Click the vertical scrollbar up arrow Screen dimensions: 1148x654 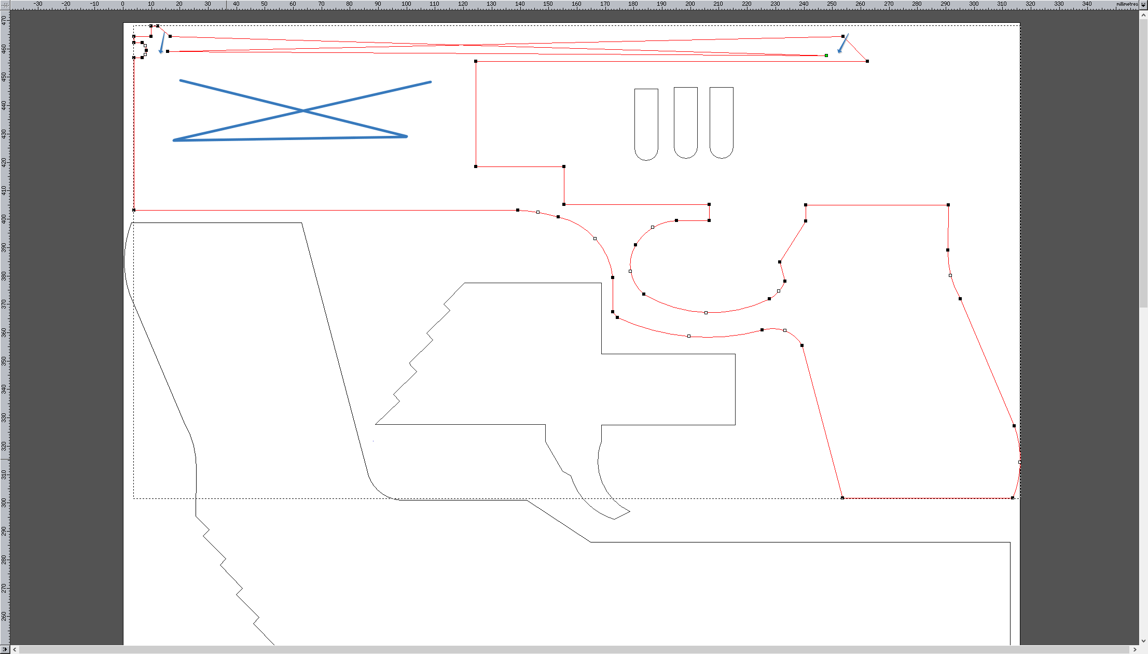click(x=1143, y=15)
